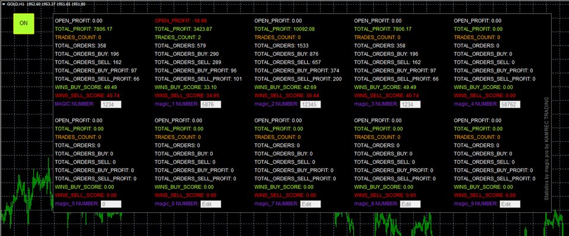The image size is (569, 236).
Task: Select WINS_SELL_SCORE: 40.74 above magic_3 NUMBER
Action: click(x=387, y=95)
